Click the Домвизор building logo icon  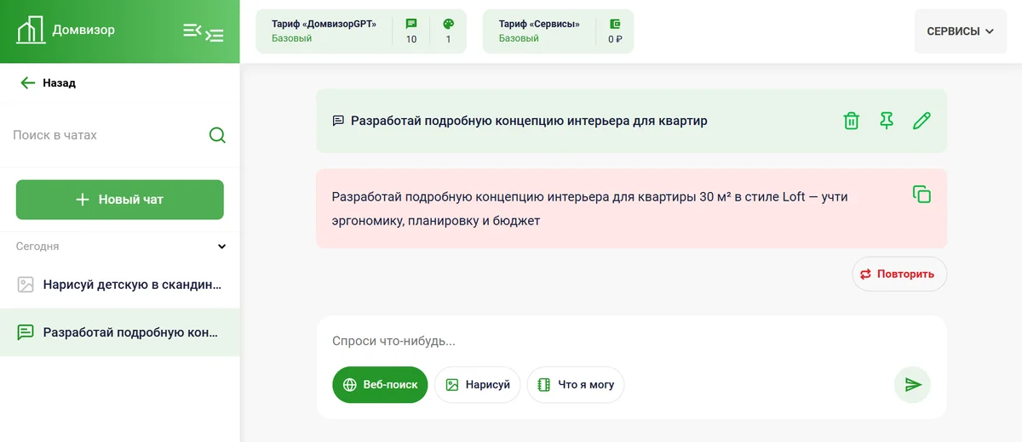pyautogui.click(x=31, y=31)
